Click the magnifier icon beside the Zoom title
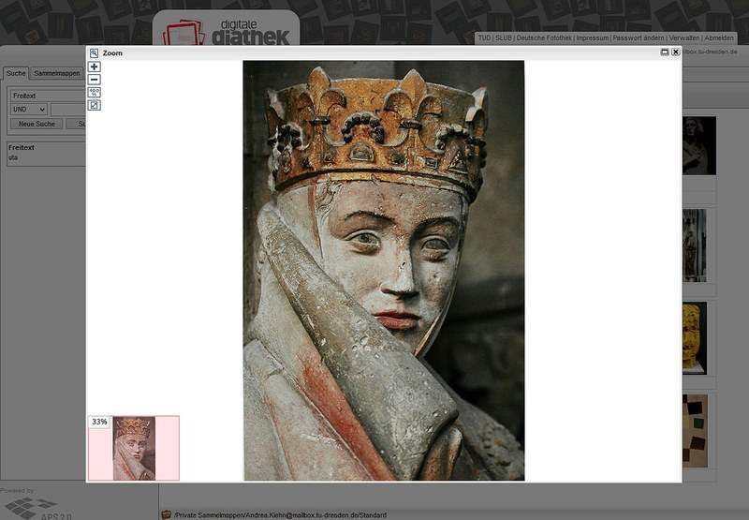 tap(95, 53)
